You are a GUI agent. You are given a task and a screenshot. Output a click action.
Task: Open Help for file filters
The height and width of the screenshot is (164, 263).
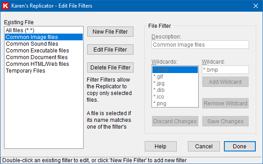coord(160,146)
